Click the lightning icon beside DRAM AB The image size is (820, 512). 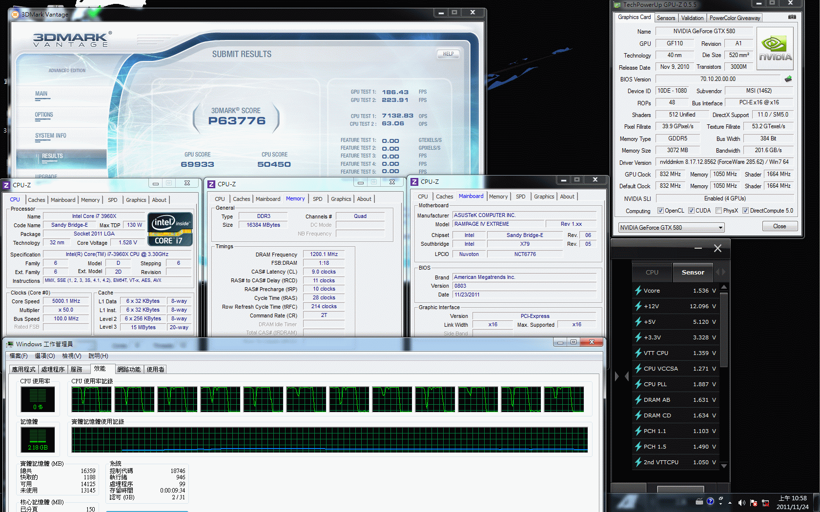[638, 400]
